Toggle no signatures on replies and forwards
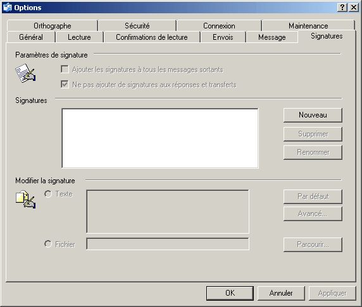 pos(65,85)
